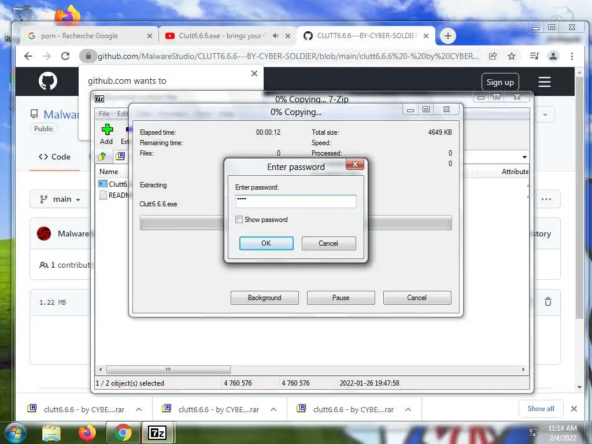Click 7-Zip taskbar button
This screenshot has width=592, height=444.
pyautogui.click(x=157, y=432)
